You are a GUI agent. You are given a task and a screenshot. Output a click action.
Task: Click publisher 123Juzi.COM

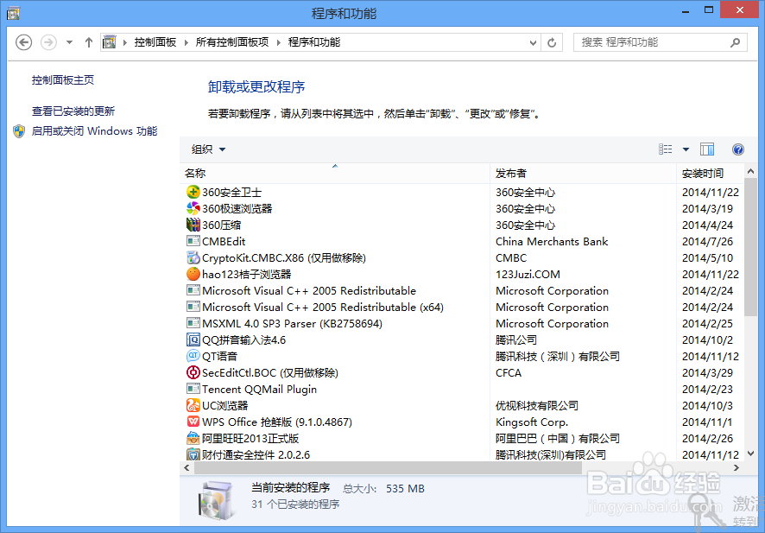(528, 275)
